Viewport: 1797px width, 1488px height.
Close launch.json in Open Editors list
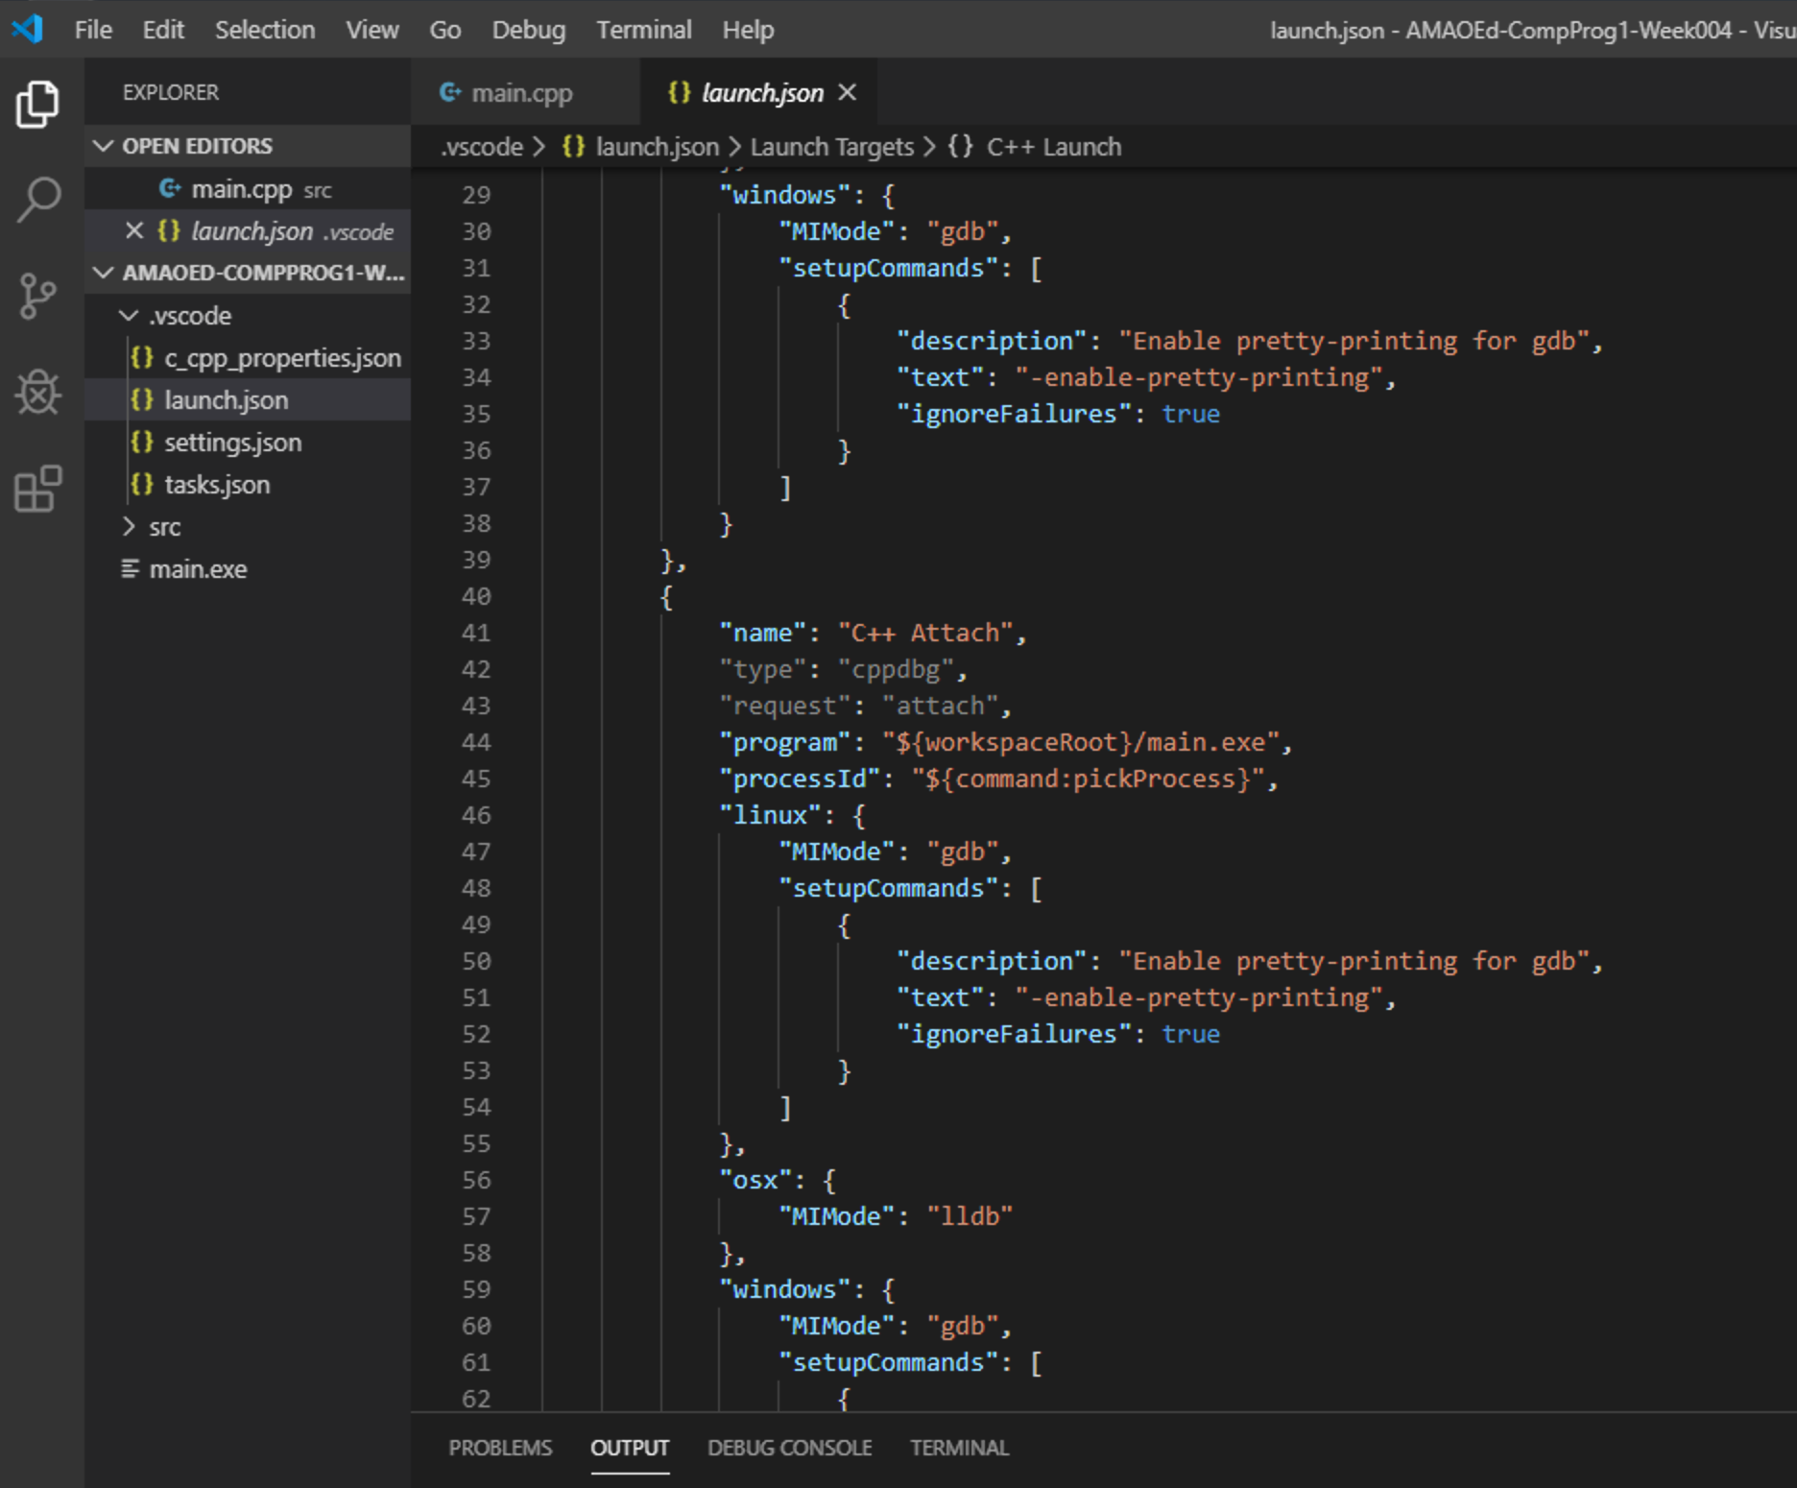tap(134, 231)
